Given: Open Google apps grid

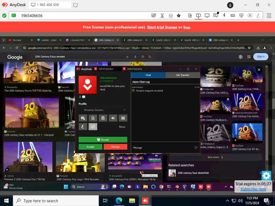Looking at the screenshot, I should (249, 57).
